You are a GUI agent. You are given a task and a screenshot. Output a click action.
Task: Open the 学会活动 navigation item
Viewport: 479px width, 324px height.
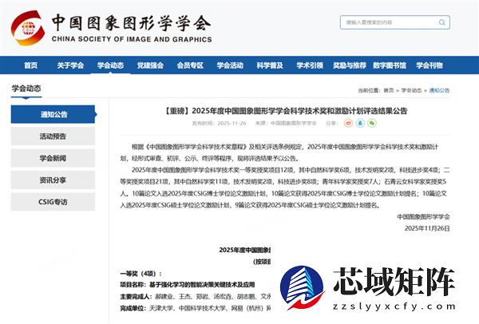230,65
